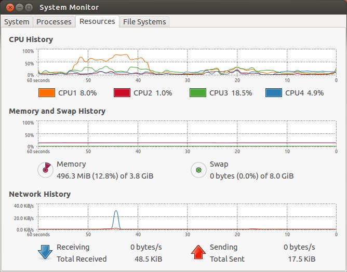The width and height of the screenshot is (347, 272).
Task: Click the System Monitor window title
Action: [69, 7]
